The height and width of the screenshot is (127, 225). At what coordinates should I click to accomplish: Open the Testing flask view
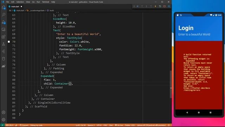click(x=4, y=44)
